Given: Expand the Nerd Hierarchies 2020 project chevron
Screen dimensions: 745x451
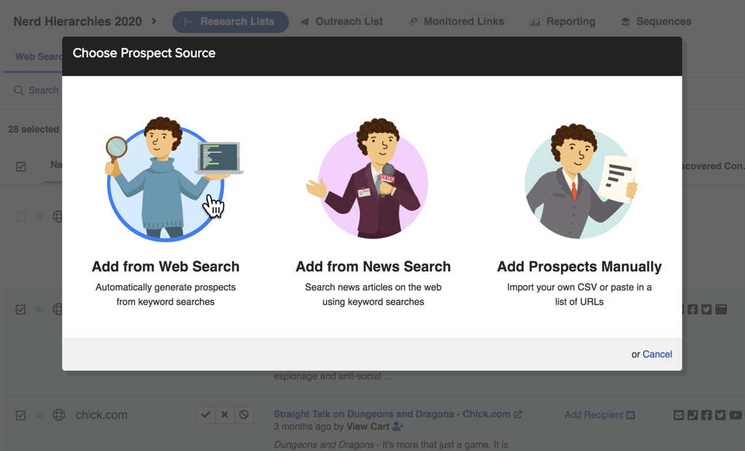Looking at the screenshot, I should 154,21.
